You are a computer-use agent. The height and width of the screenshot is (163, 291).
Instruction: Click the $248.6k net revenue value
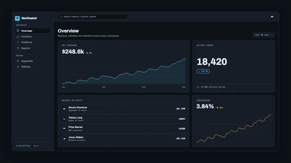73,52
